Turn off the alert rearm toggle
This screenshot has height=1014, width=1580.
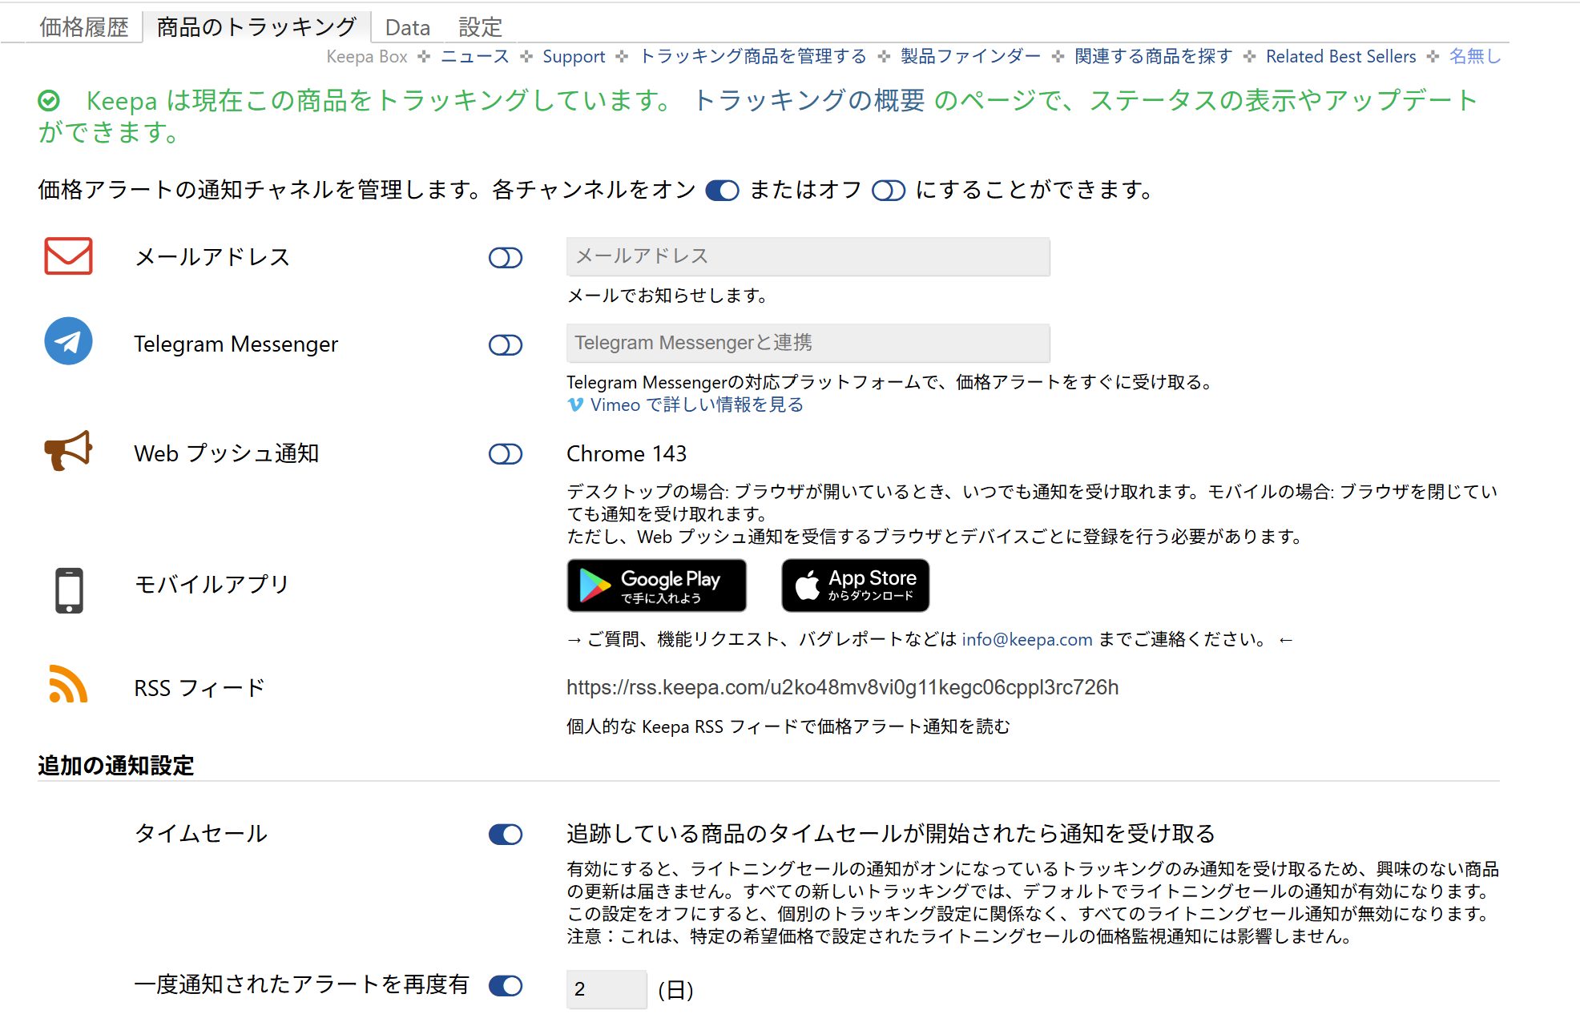[506, 986]
